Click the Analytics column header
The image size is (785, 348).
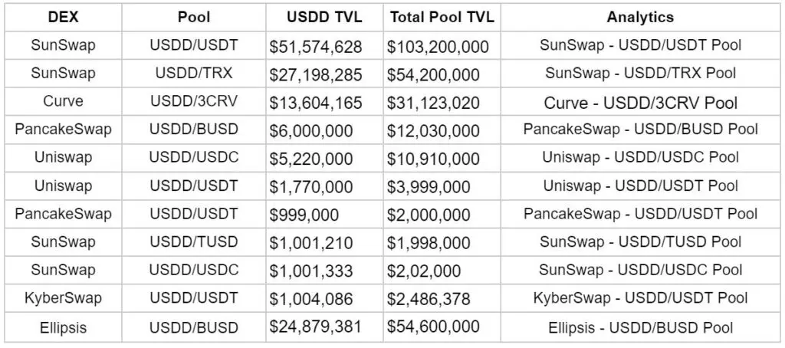(640, 17)
